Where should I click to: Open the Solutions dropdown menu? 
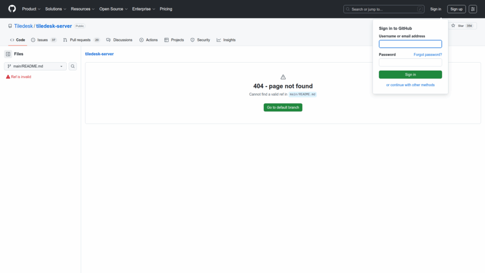click(55, 9)
